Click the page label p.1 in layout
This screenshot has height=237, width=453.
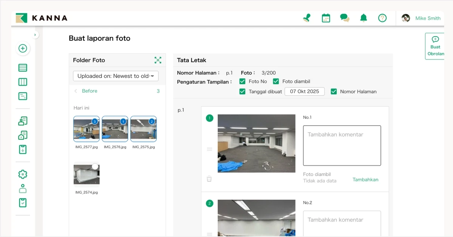[x=181, y=110]
